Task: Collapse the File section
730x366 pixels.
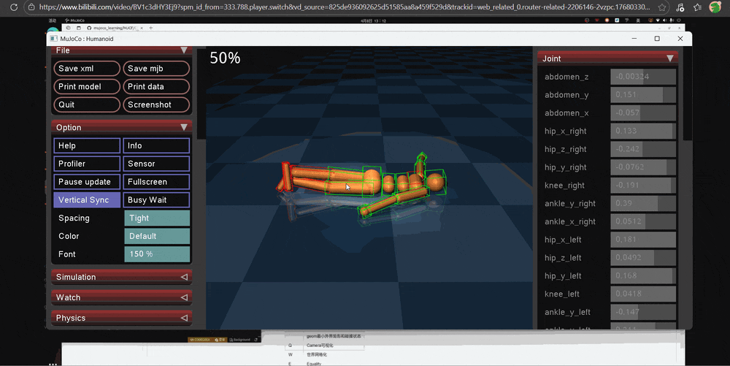Action: 184,50
